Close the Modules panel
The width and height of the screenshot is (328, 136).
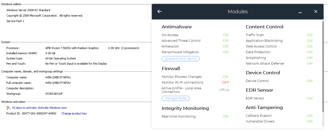click(x=316, y=11)
